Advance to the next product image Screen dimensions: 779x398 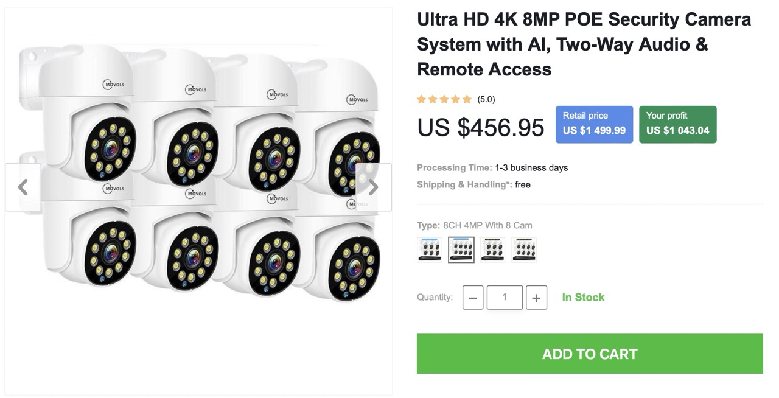click(373, 187)
